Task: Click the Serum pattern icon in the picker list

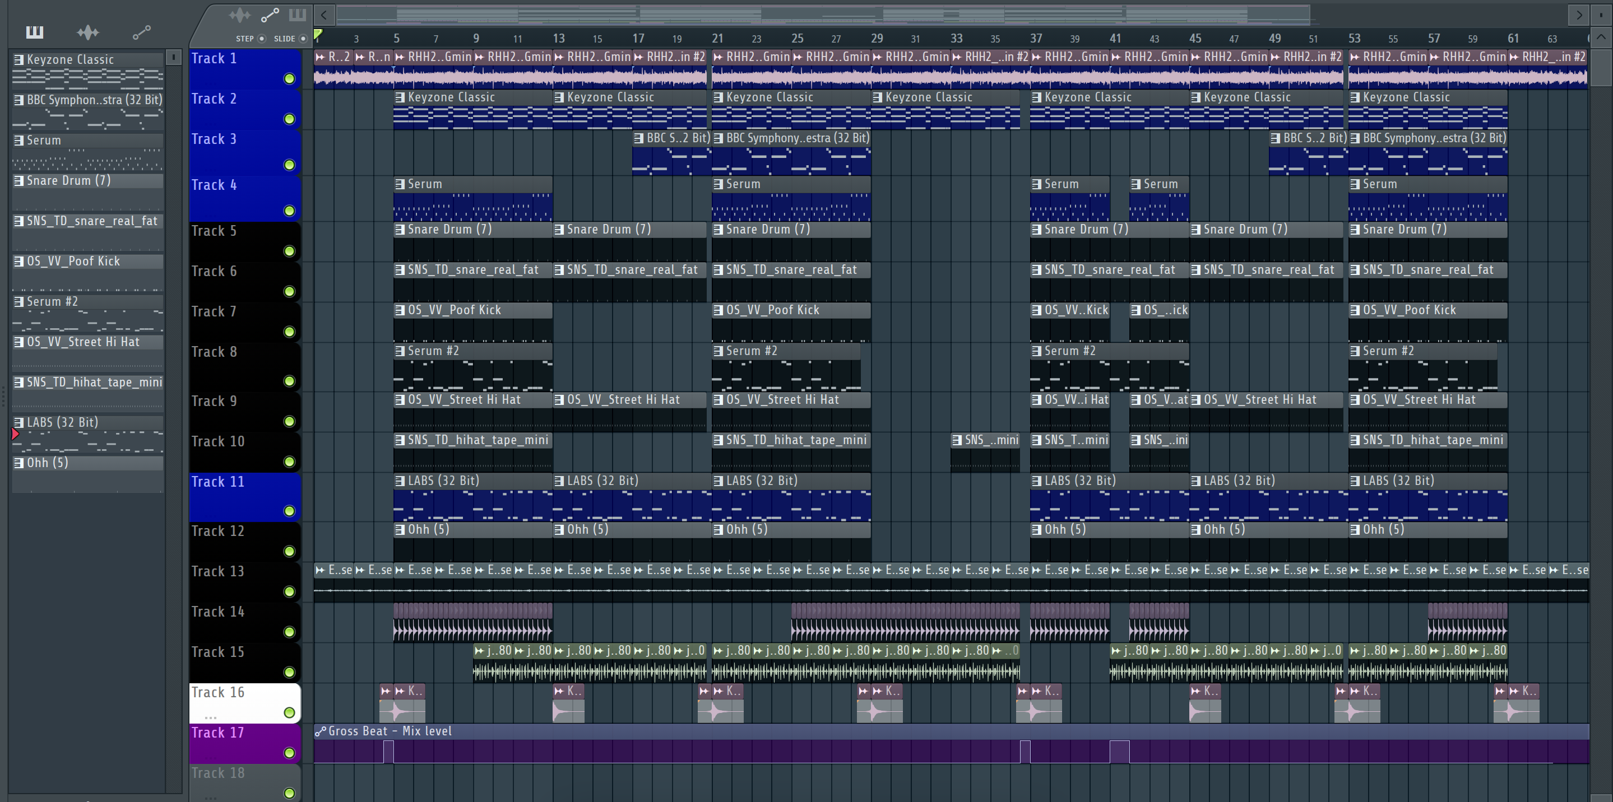Action: click(19, 140)
